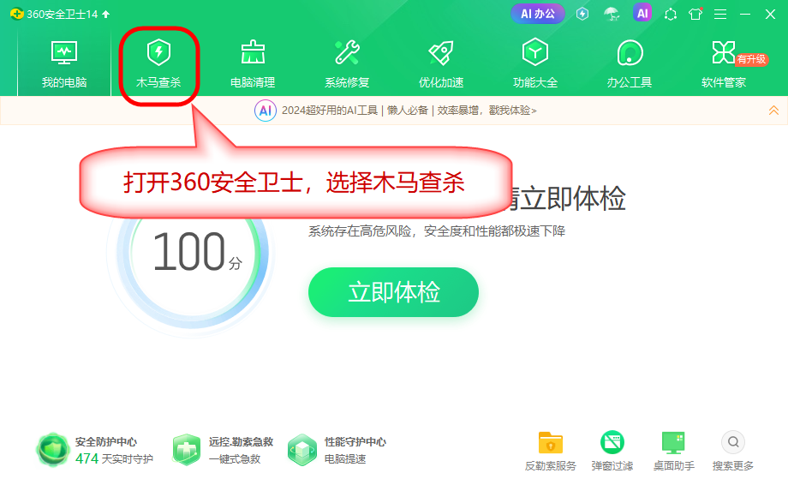Open 安全防护中心 shield icon
Screen dimensions: 788x497
tap(52, 449)
